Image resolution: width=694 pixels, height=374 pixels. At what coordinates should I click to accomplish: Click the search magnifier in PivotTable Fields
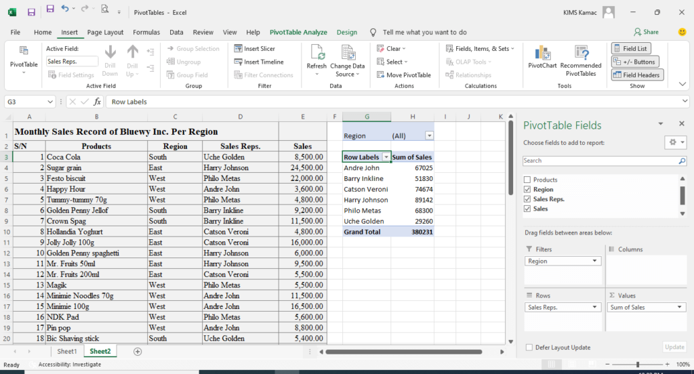[682, 161]
